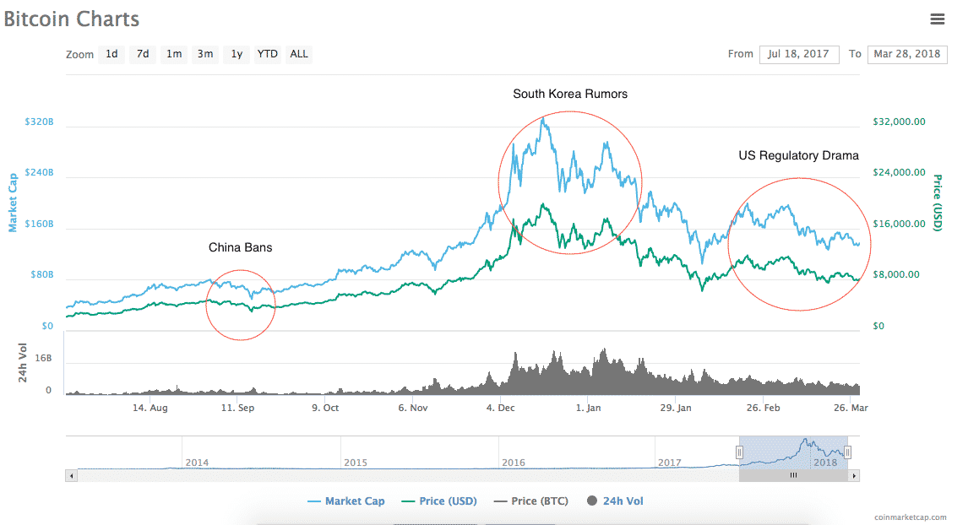Select the 7d zoom range
This screenshot has width=979, height=525.
[143, 54]
